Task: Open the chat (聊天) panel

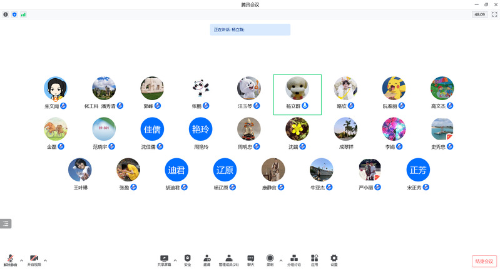Action: [x=251, y=260]
